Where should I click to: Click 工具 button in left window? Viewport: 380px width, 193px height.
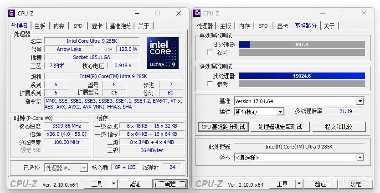[97, 184]
